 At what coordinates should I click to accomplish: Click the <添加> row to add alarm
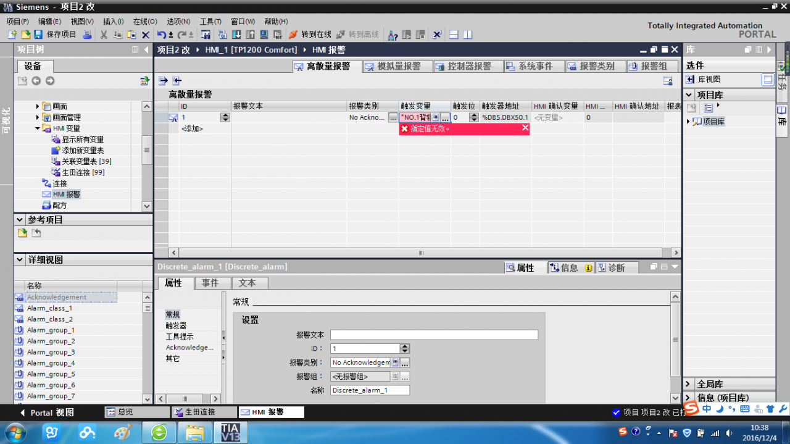pos(192,128)
